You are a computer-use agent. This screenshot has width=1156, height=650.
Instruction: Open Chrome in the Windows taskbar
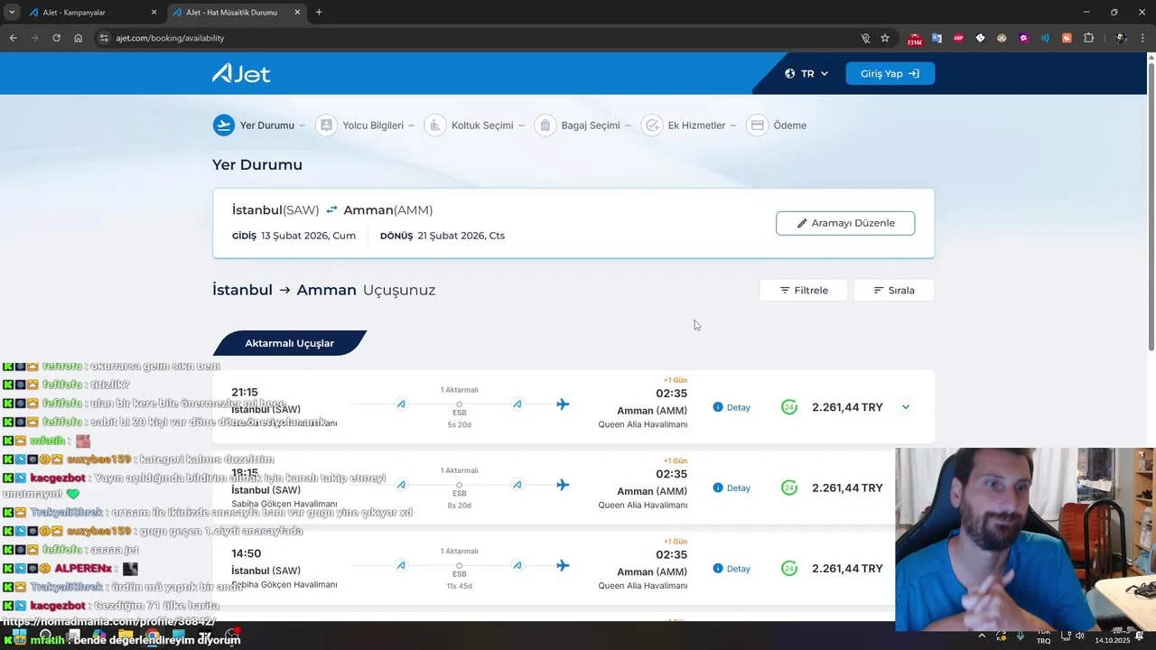[151, 636]
